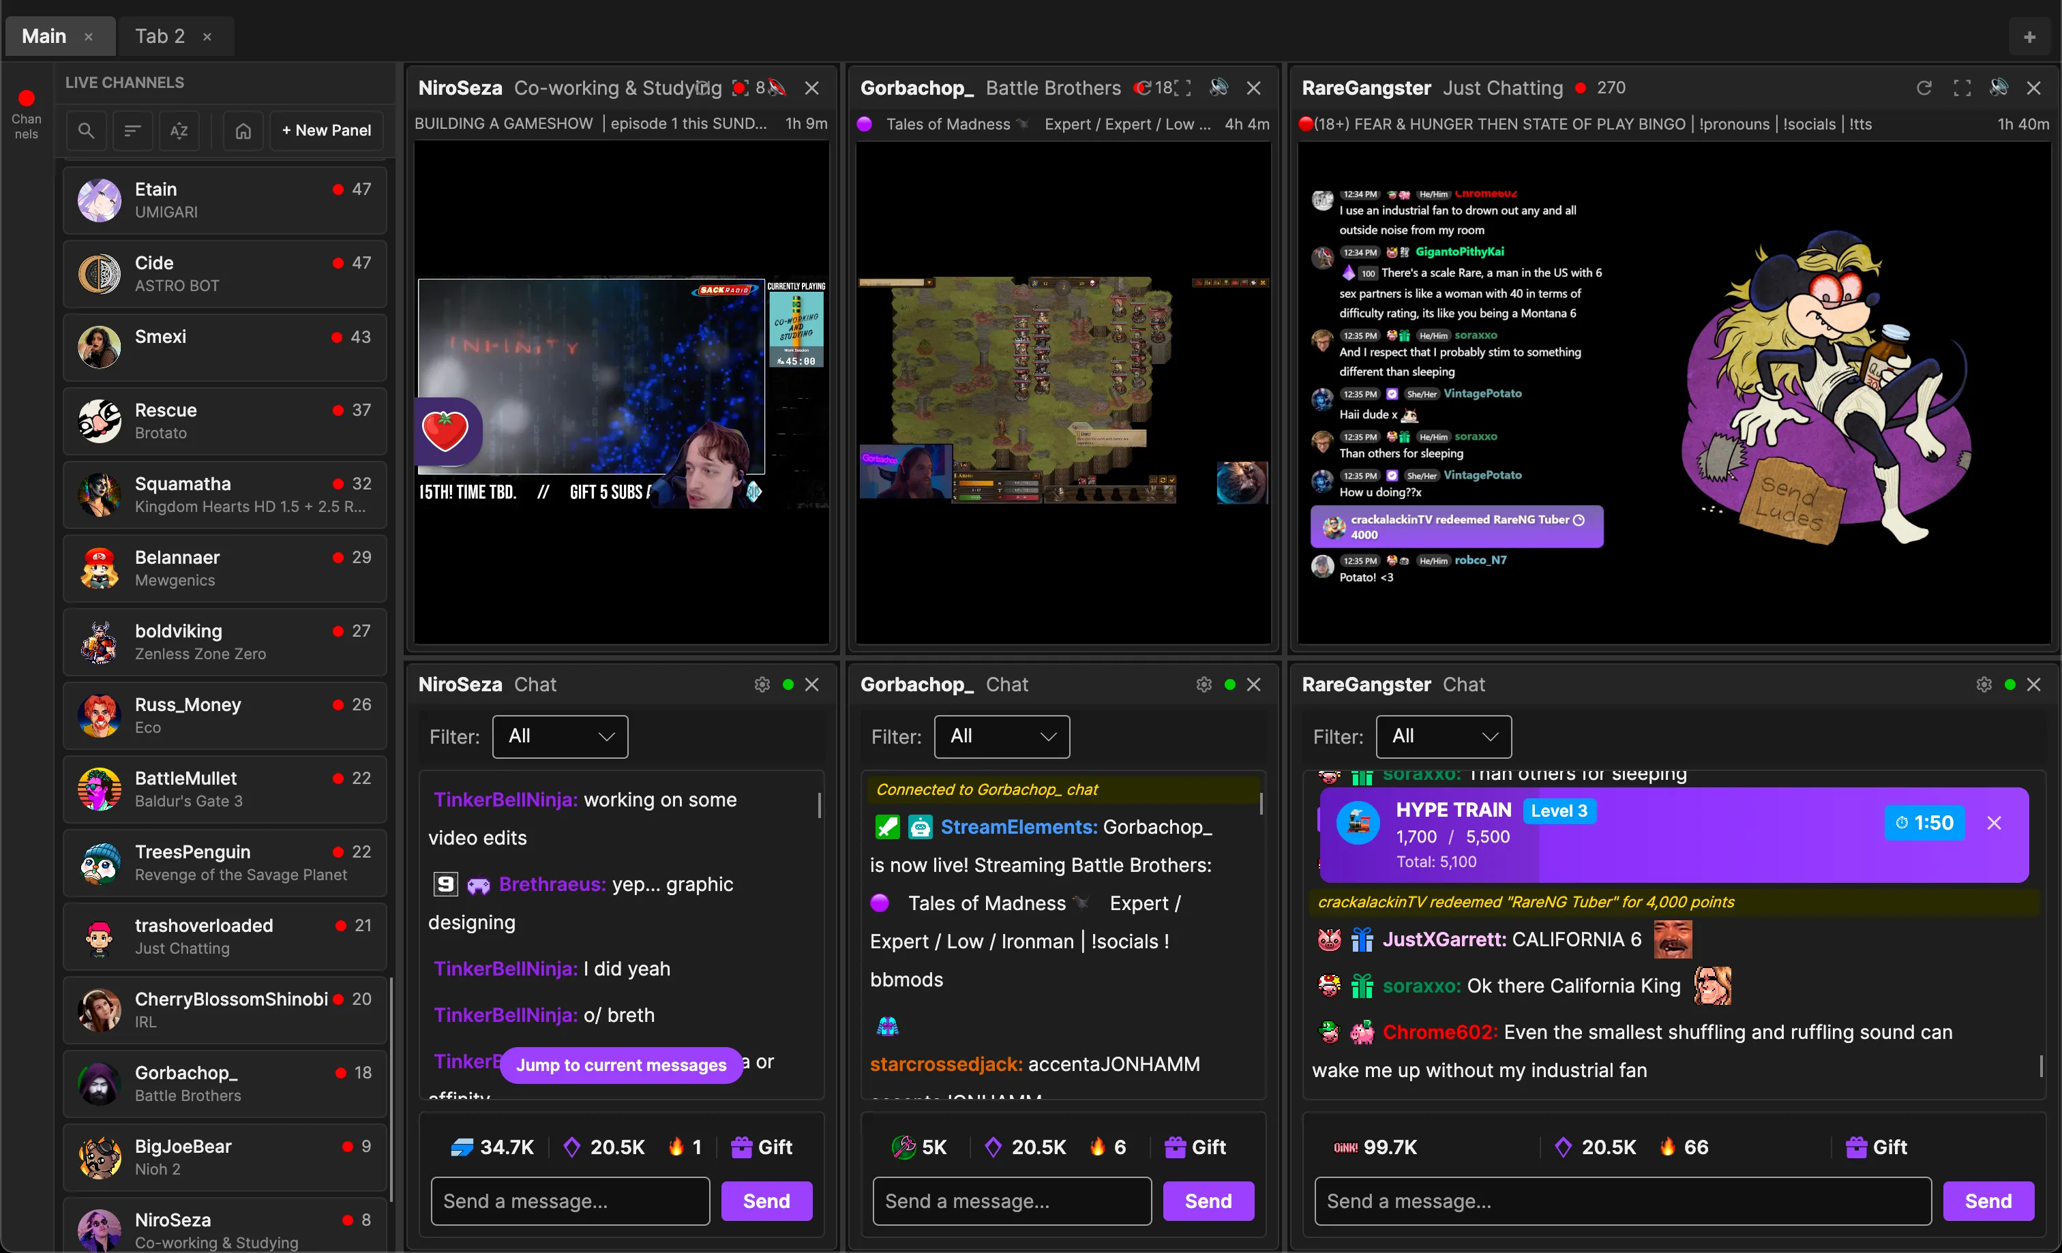Click the A-Z alphabetical sort icon
This screenshot has width=2062, height=1253.
179,130
